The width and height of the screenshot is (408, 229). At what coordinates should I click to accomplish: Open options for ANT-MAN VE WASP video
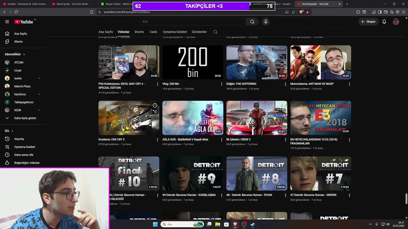pyautogui.click(x=349, y=84)
